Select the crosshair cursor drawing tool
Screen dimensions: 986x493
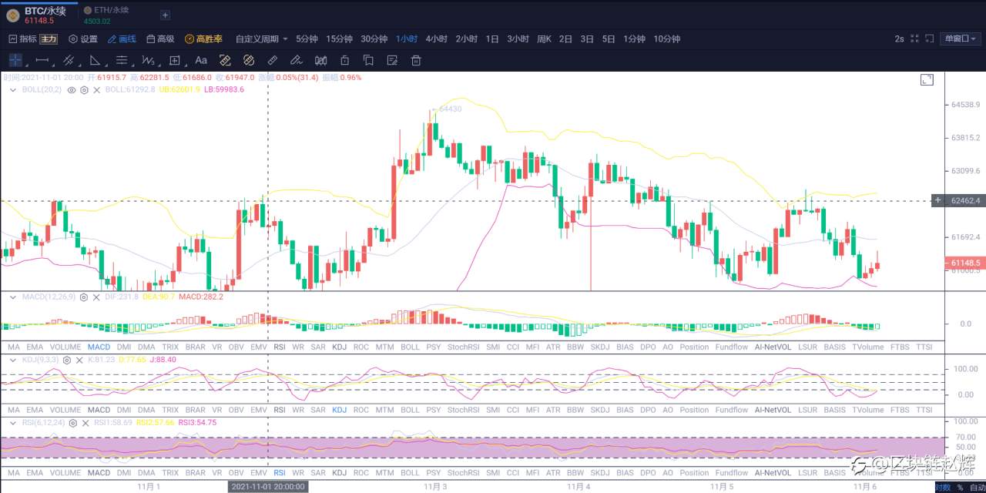click(15, 60)
